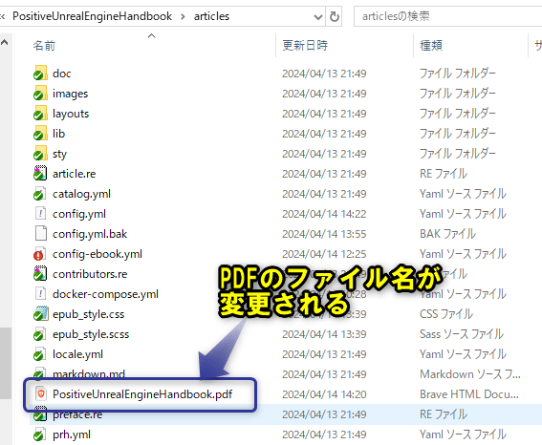Select the doc folder name

[61, 74]
